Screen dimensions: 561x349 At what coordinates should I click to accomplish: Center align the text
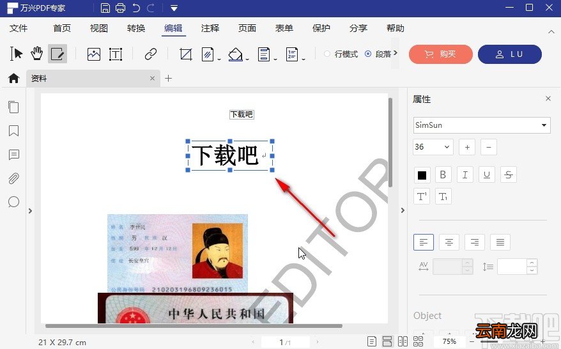coord(449,242)
